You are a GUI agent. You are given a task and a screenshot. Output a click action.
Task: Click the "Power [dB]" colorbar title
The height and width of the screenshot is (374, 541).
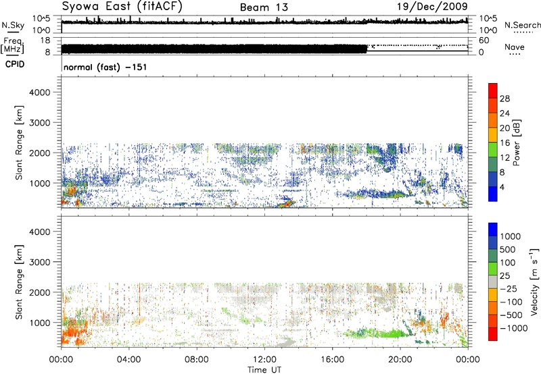pos(516,142)
